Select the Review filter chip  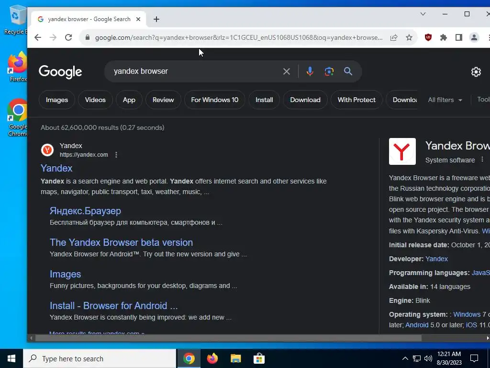click(163, 100)
